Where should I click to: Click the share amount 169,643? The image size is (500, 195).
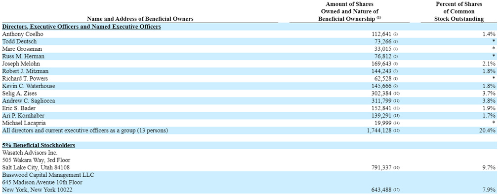pos(382,64)
